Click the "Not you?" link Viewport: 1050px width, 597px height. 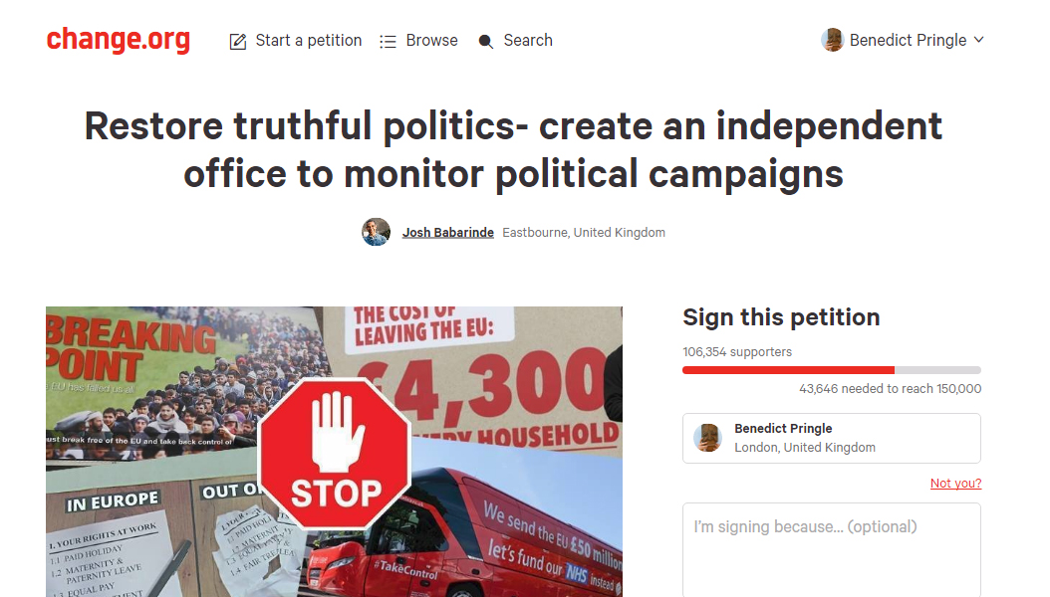pos(955,484)
